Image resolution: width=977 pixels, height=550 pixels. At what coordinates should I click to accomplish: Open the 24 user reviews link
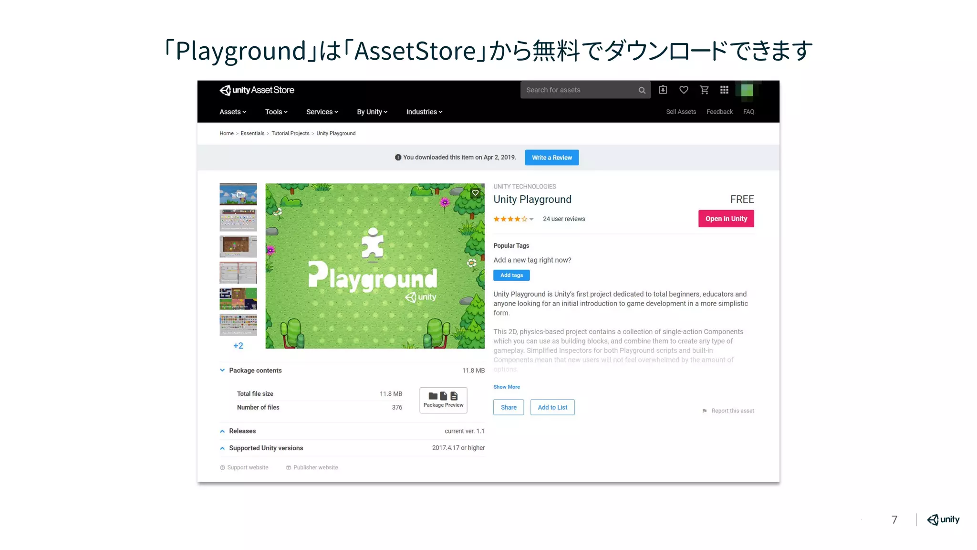(564, 219)
